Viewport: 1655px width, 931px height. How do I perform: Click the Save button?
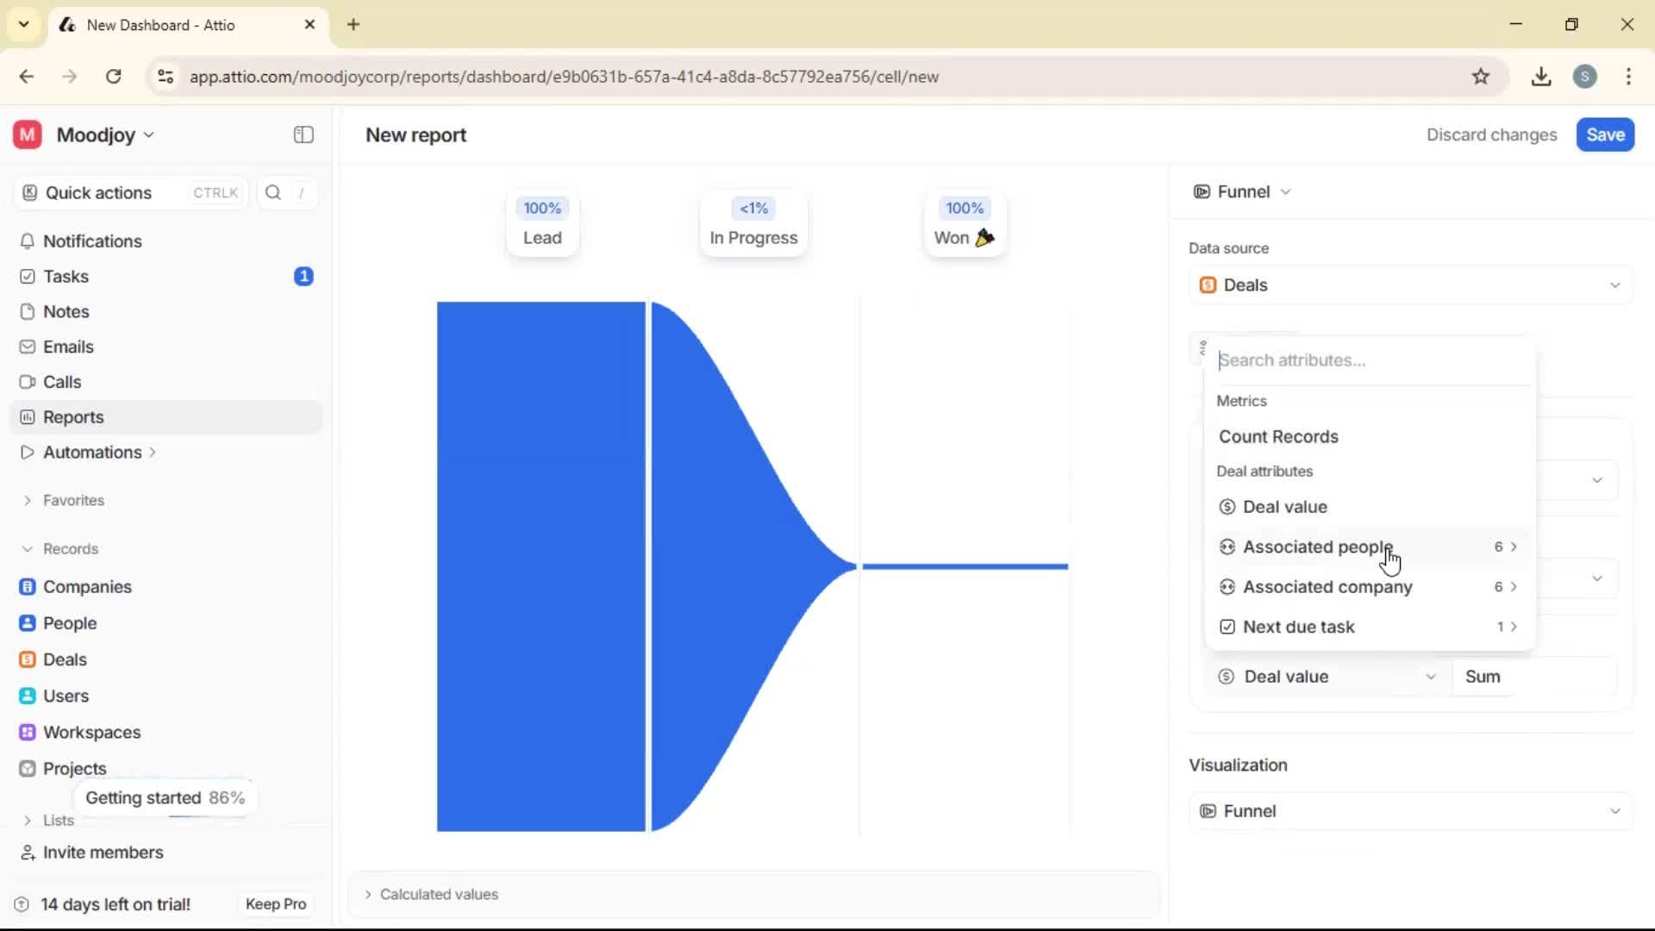[x=1604, y=134]
